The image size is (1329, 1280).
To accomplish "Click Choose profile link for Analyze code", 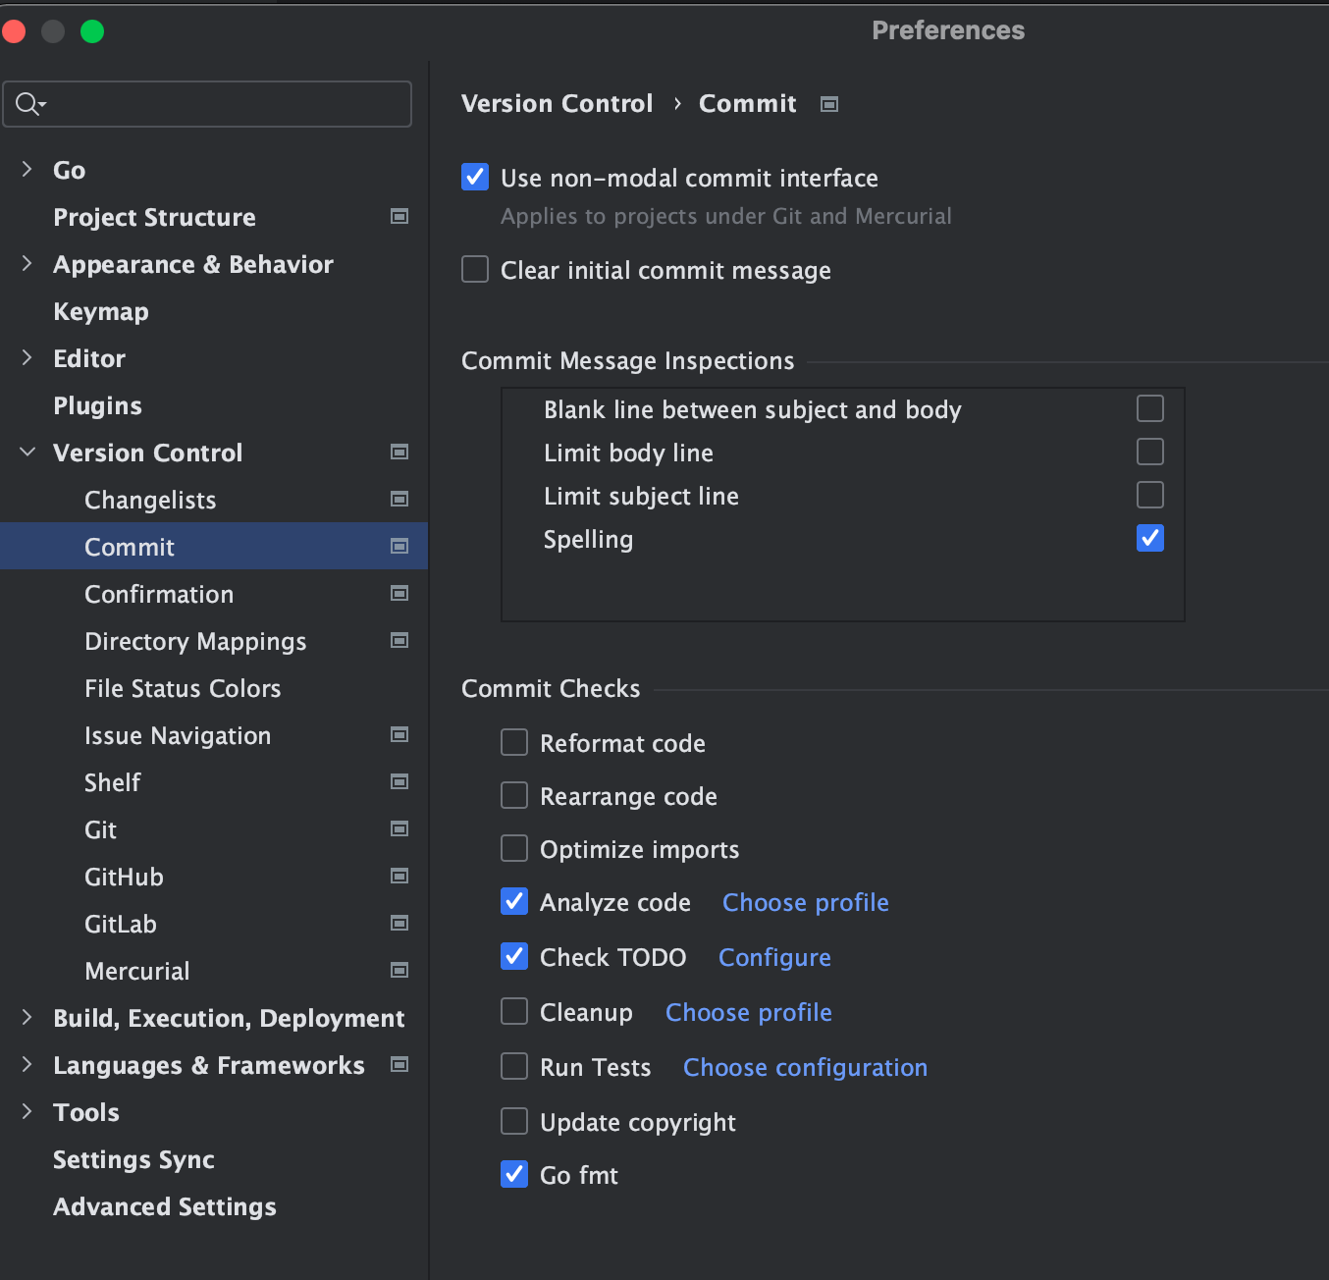I will (x=806, y=902).
